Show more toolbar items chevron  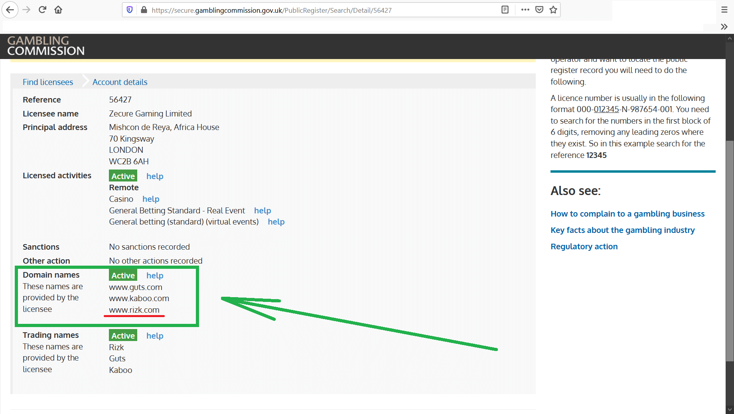tap(724, 27)
